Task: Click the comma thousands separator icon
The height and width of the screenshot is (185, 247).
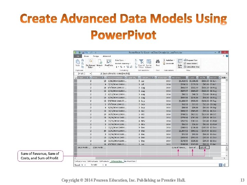Action: (x=124, y=67)
